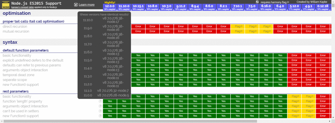Viewport: 335px width, 123px height.
Task: Open help icon for function 'length' property row
Action: (100, 101)
